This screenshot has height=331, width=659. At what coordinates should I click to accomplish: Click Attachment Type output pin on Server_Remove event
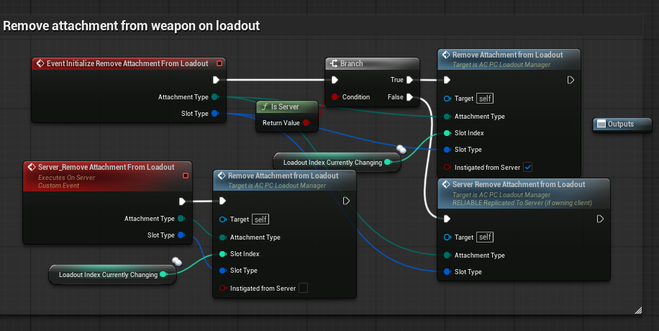[181, 219]
